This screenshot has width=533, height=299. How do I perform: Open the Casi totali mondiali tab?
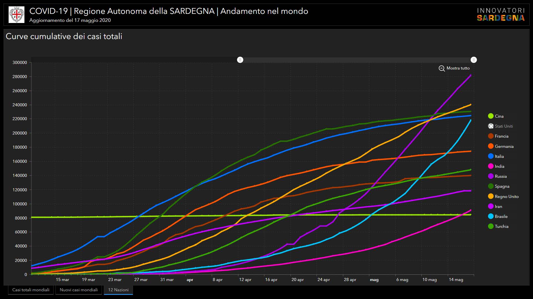click(31, 290)
